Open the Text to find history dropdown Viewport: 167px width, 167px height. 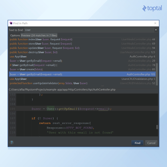(x=156, y=30)
